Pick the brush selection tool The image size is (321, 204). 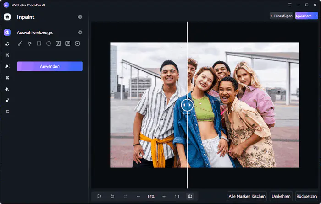click(x=20, y=43)
